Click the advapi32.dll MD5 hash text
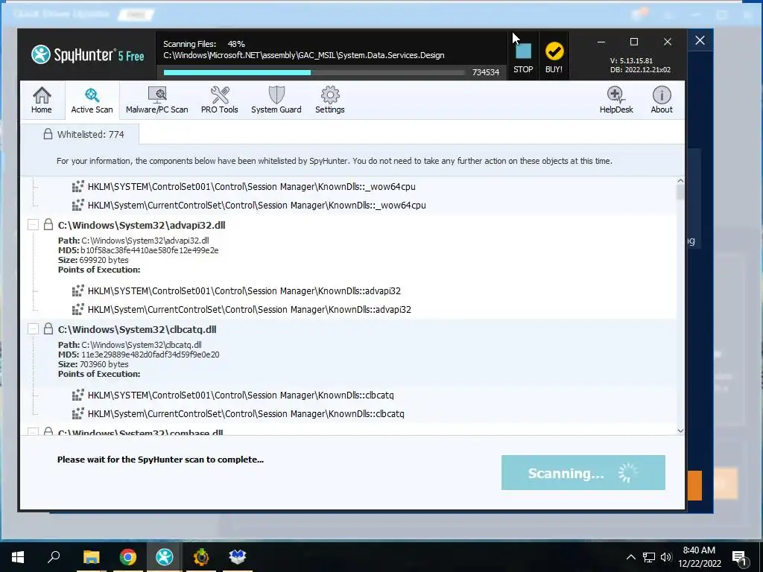 pyautogui.click(x=149, y=250)
